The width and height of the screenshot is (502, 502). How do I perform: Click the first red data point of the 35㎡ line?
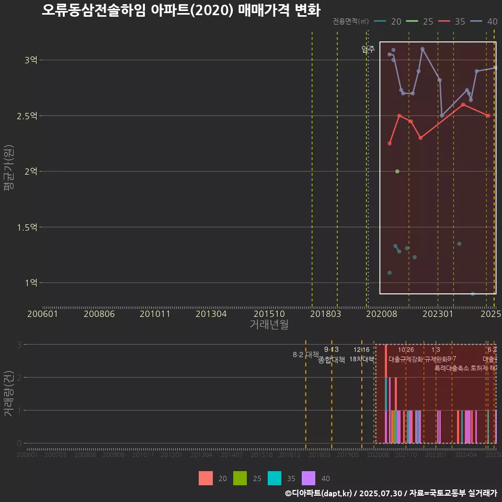[x=390, y=143]
